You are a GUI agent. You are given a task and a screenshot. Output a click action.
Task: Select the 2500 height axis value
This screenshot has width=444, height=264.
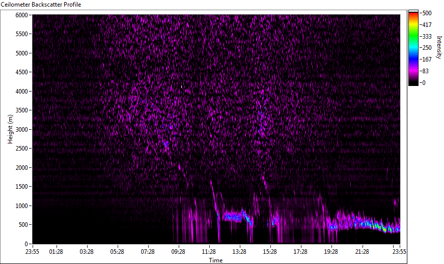(x=21, y=149)
